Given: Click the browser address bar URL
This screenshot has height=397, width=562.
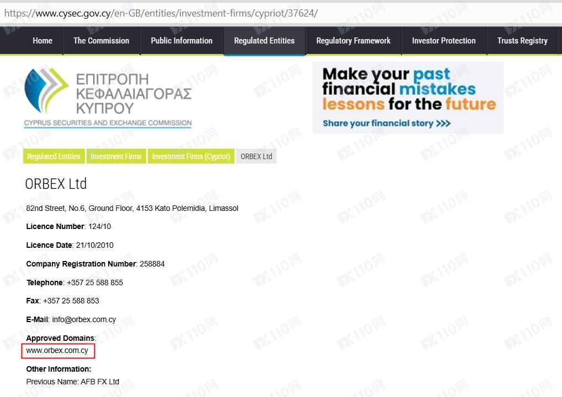Looking at the screenshot, I should point(161,13).
